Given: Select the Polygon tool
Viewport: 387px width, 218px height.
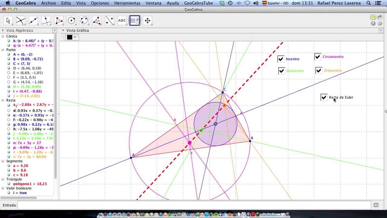Looking at the screenshot, I should (x=59, y=21).
